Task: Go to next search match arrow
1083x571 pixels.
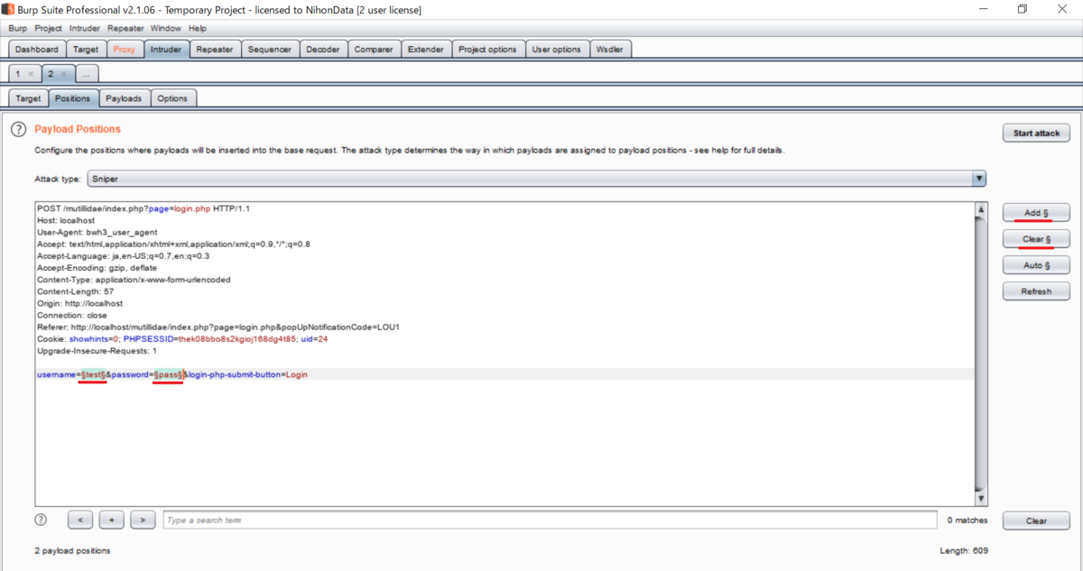Action: pos(143,520)
